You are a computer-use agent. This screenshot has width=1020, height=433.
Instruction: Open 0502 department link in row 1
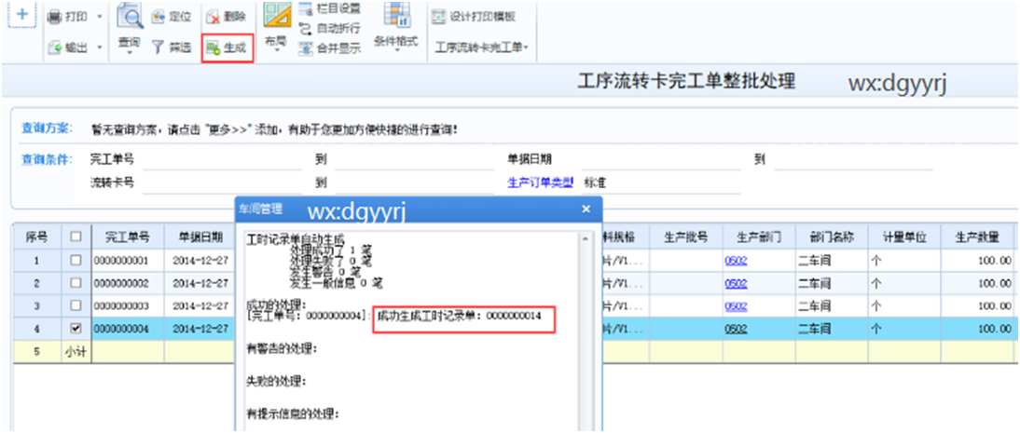click(x=737, y=261)
